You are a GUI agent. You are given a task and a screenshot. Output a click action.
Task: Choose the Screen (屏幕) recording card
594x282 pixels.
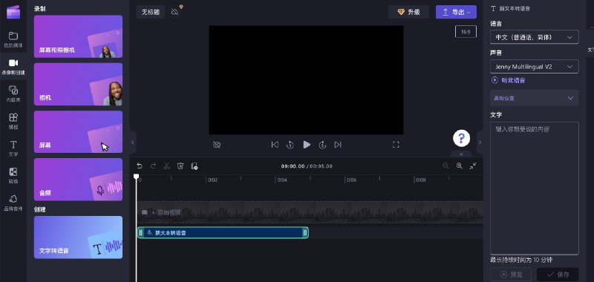coord(78,132)
